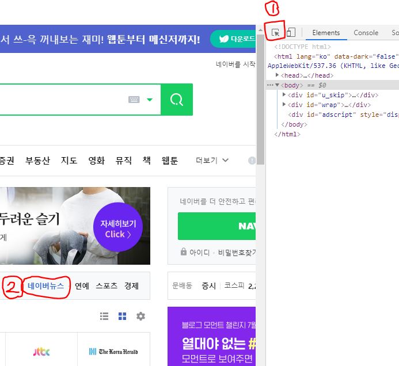Image resolution: width=399 pixels, height=366 pixels.
Task: Switch to the Elements tab
Action: coord(326,33)
